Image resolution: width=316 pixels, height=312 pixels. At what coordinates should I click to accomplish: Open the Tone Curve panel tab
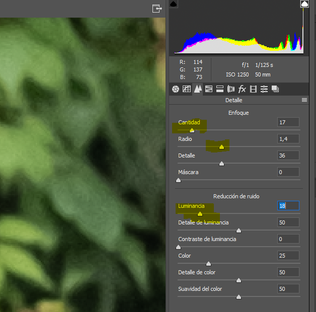pos(187,89)
